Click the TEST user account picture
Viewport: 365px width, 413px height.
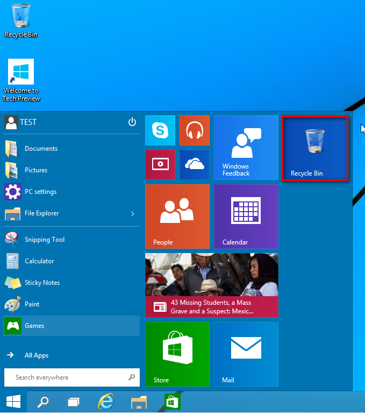[x=11, y=122]
